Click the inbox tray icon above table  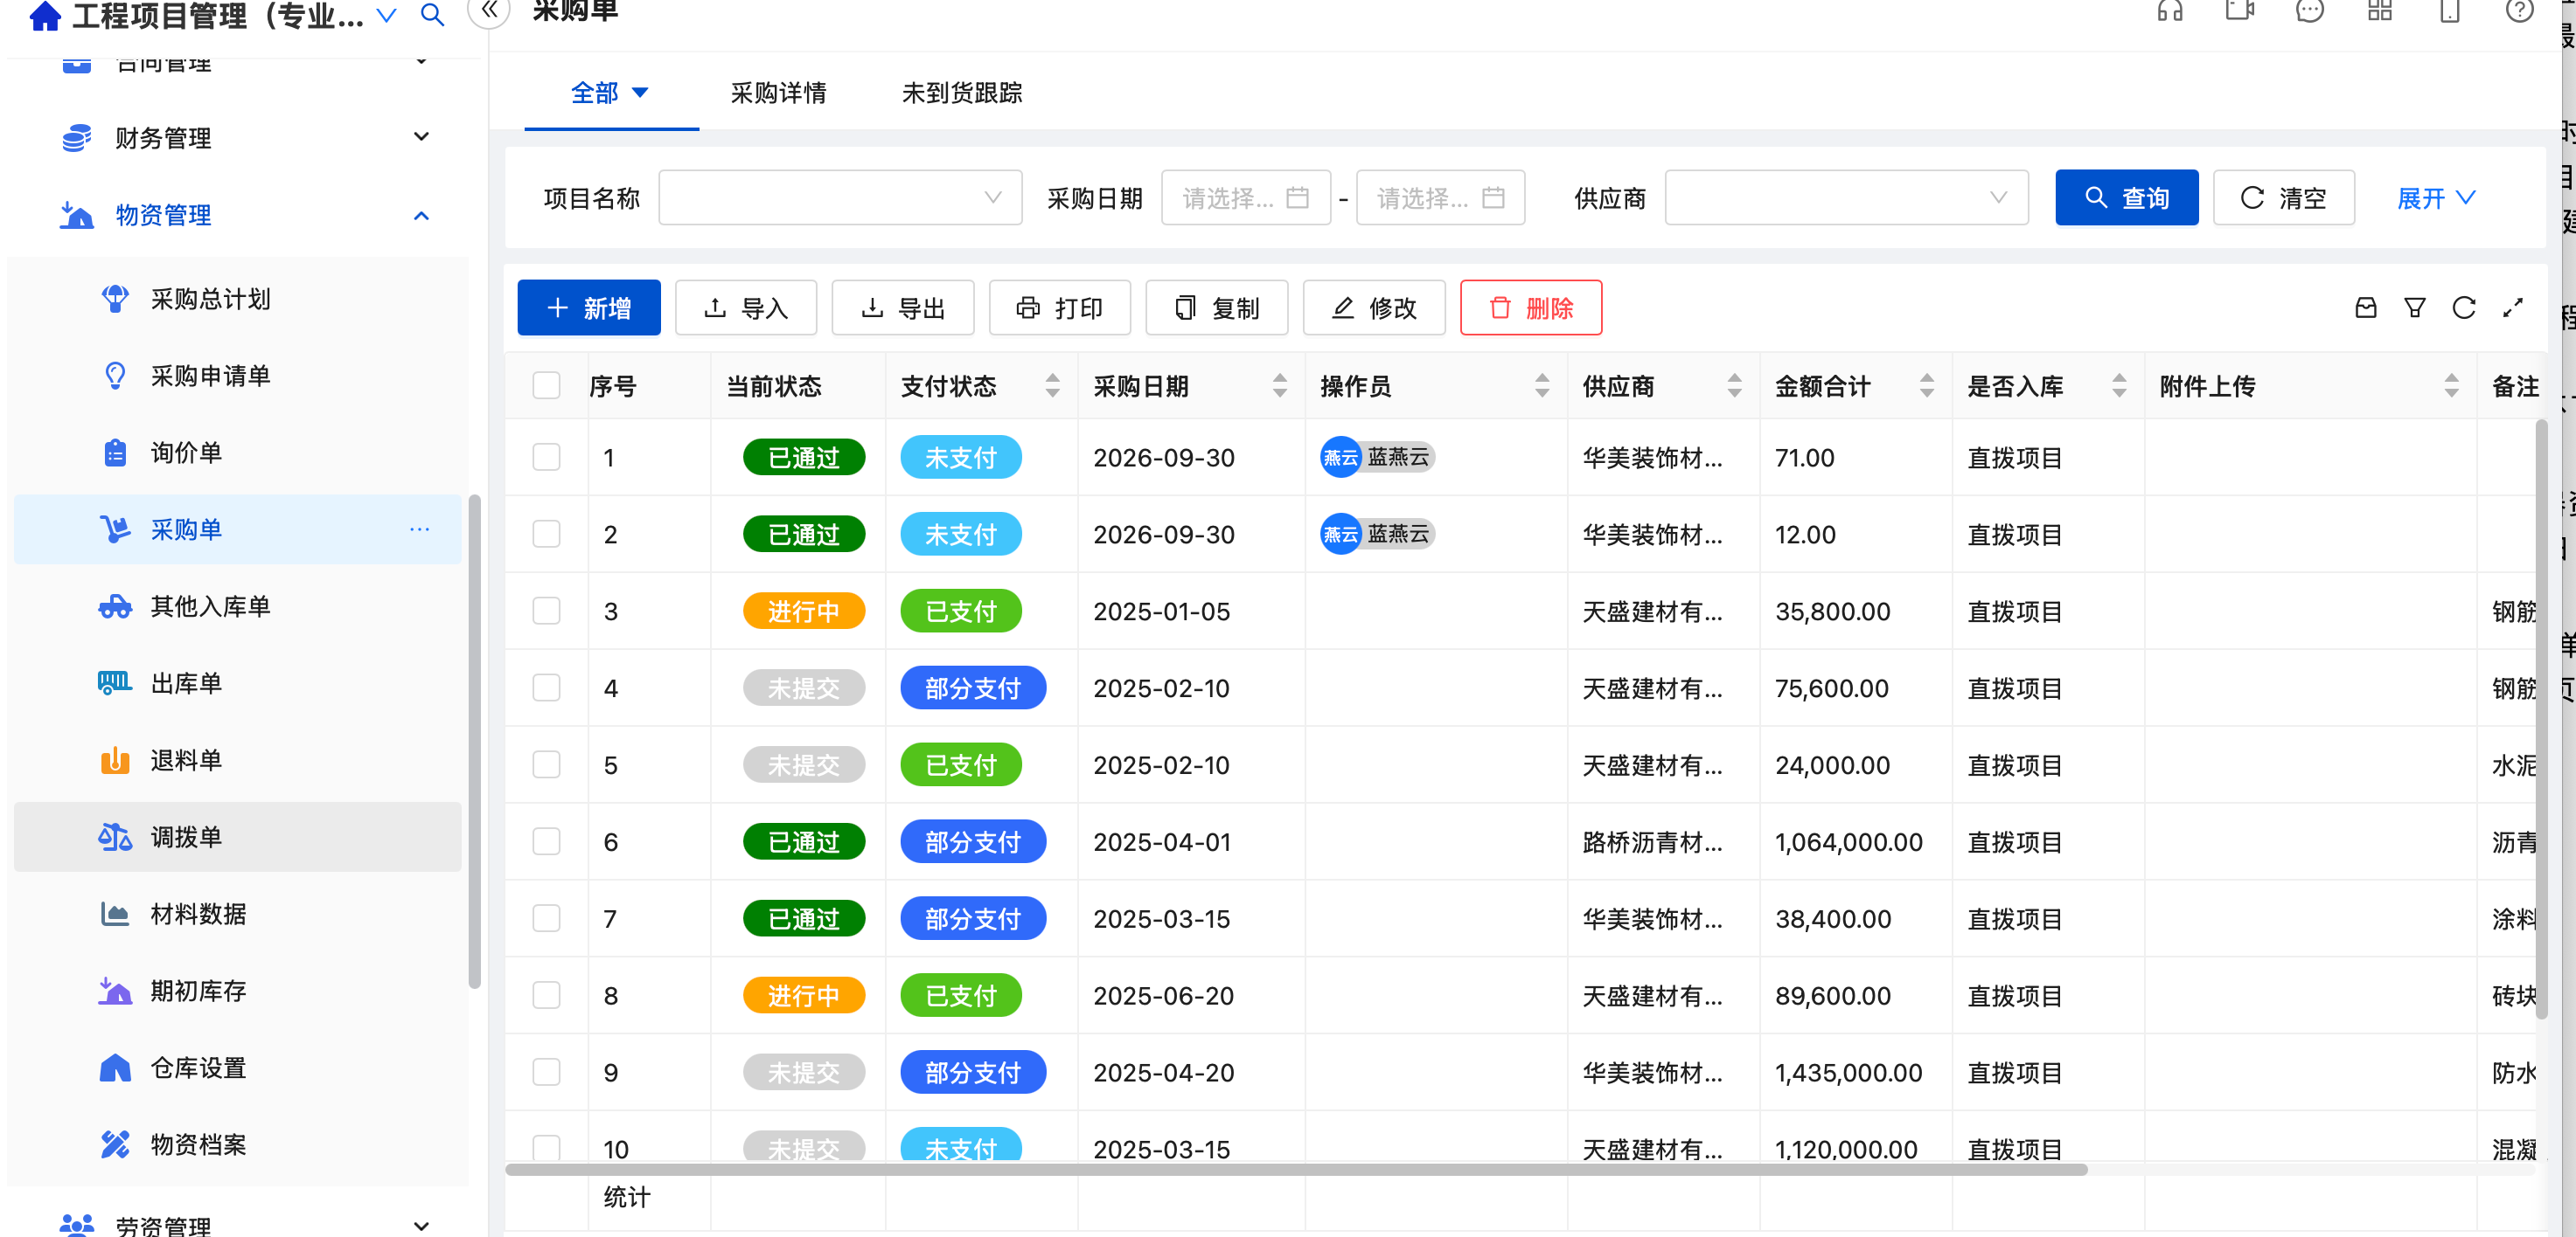(2366, 308)
